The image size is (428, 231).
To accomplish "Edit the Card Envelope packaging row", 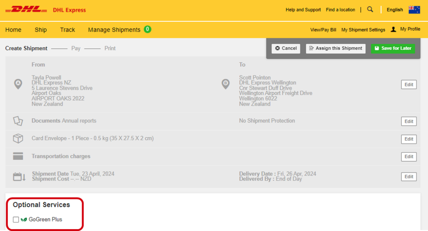I will (x=409, y=139).
